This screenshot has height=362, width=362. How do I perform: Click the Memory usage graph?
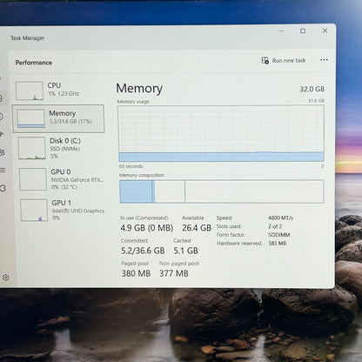[x=221, y=133]
